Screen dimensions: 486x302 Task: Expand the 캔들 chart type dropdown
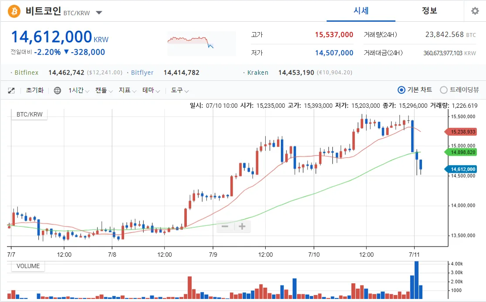click(104, 90)
